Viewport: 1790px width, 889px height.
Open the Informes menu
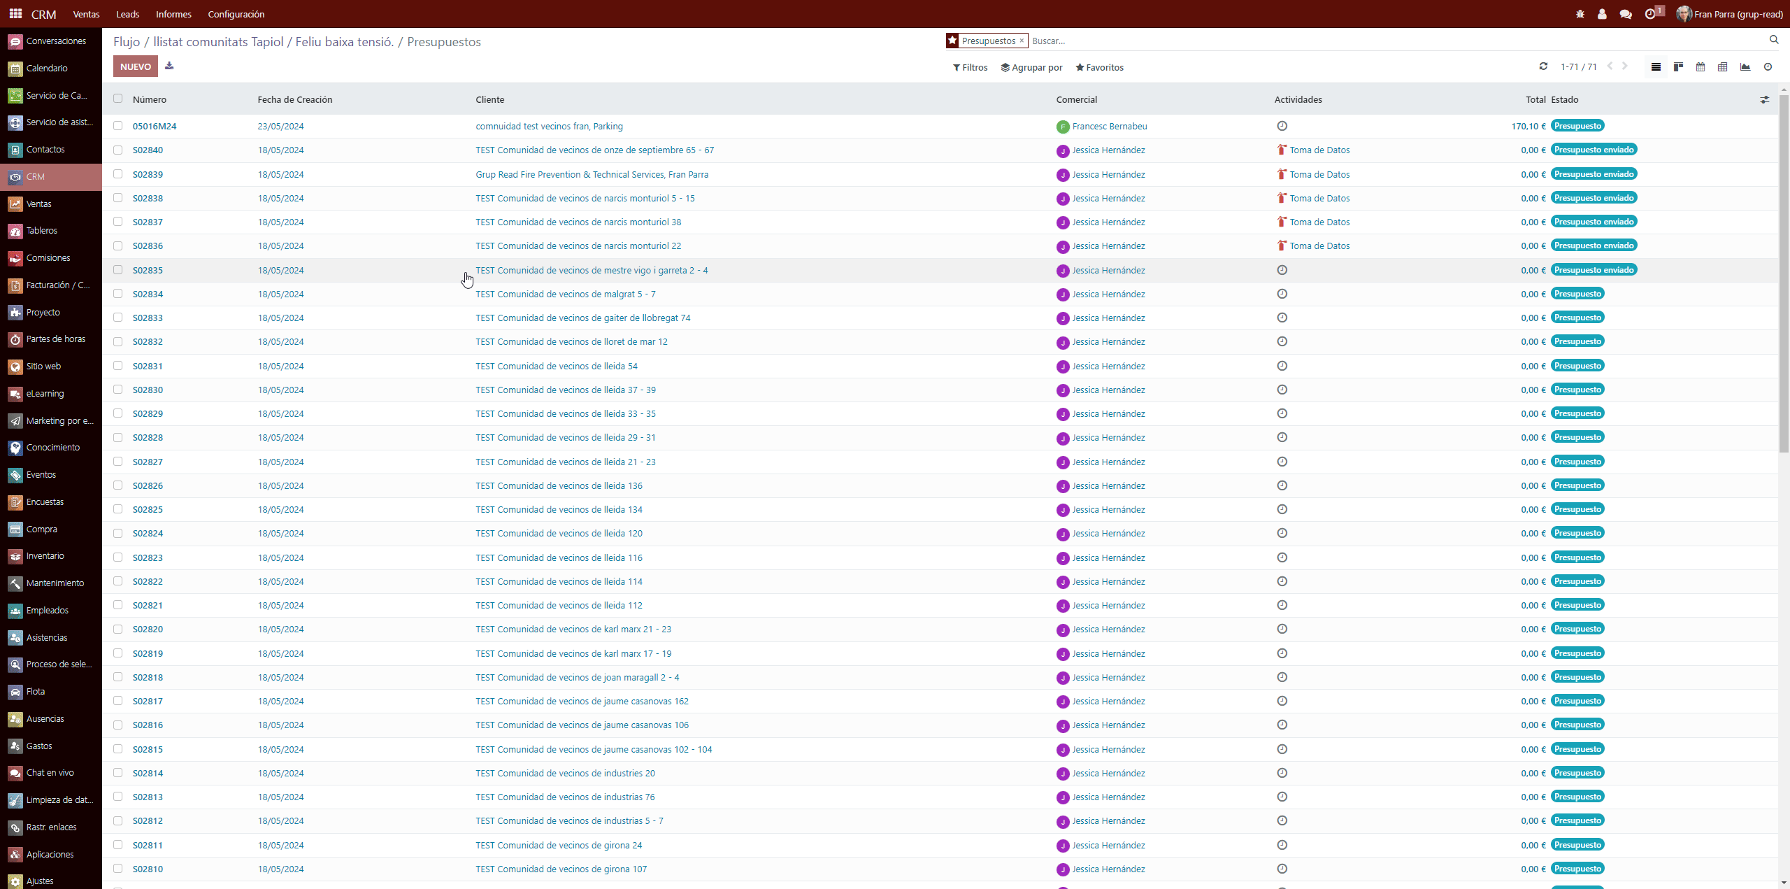point(173,14)
